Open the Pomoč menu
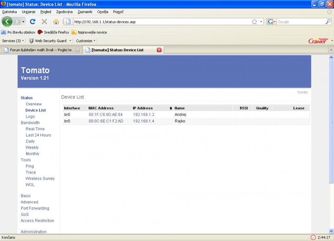 point(118,12)
